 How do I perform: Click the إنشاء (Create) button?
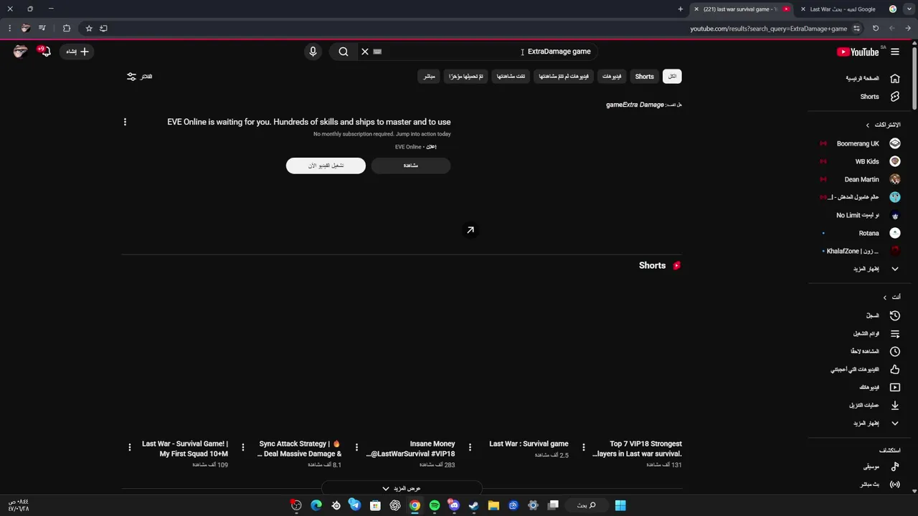pos(77,52)
